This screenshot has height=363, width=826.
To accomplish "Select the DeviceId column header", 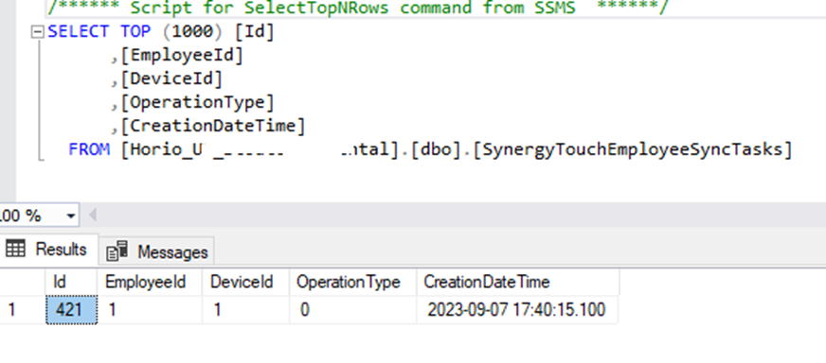I will pos(245,283).
